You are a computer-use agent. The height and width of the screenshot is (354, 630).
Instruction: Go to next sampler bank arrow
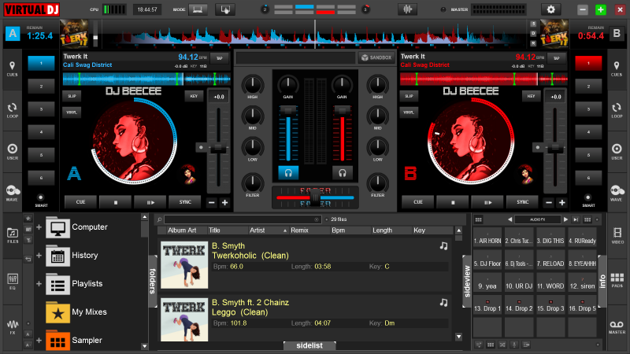pyautogui.click(x=565, y=219)
